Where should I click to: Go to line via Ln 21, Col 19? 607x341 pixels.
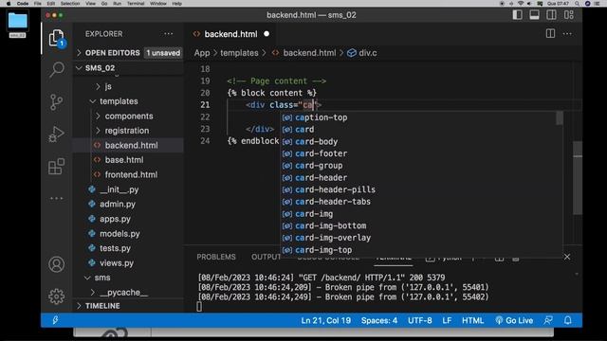point(326,320)
